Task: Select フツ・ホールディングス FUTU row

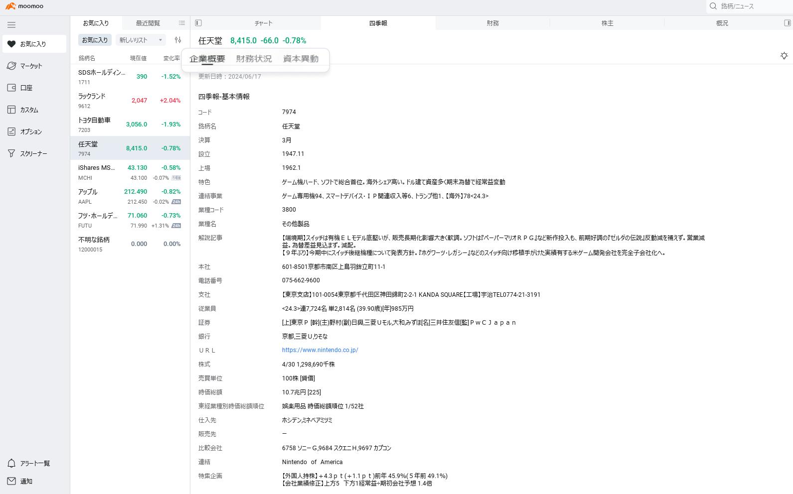Action: 130,220
